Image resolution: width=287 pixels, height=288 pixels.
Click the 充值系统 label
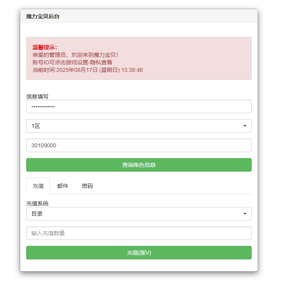(37, 203)
